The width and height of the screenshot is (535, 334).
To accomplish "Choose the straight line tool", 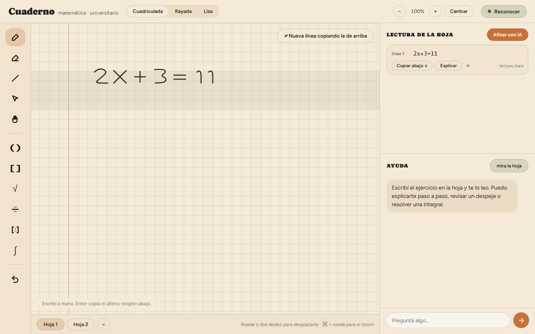I will [x=15, y=78].
